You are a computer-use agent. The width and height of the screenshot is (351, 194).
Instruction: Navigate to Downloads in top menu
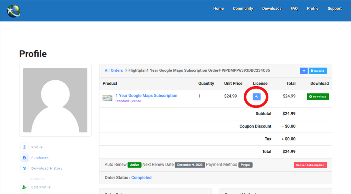[x=272, y=9]
